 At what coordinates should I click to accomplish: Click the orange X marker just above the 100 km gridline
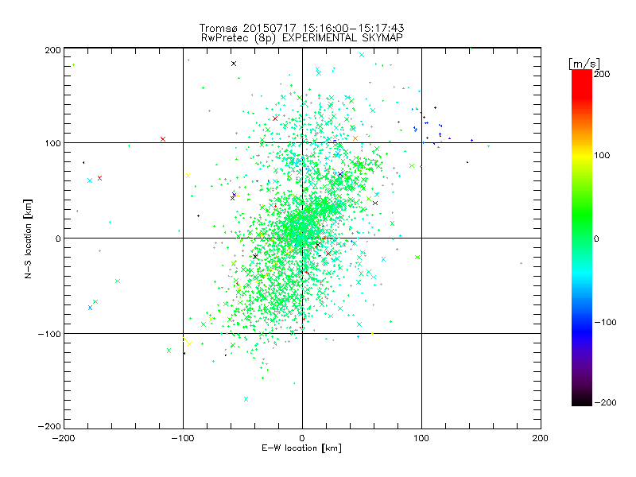tap(355, 138)
